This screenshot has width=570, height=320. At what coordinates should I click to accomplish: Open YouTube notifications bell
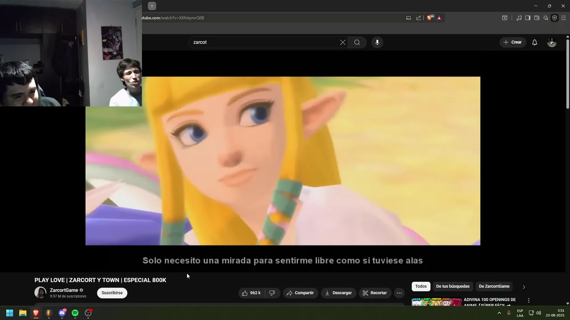[535, 42]
